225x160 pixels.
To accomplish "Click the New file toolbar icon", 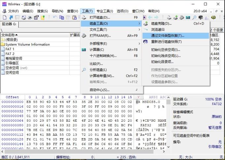I will [5, 18].
